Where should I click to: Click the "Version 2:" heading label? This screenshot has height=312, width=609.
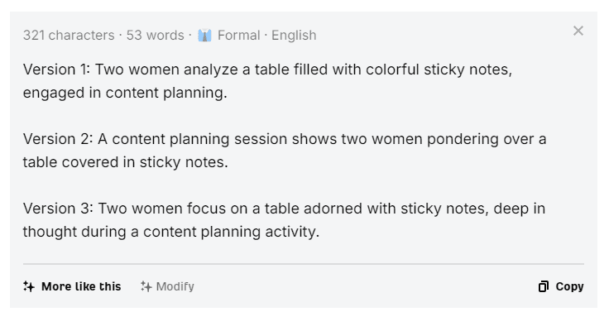(58, 139)
